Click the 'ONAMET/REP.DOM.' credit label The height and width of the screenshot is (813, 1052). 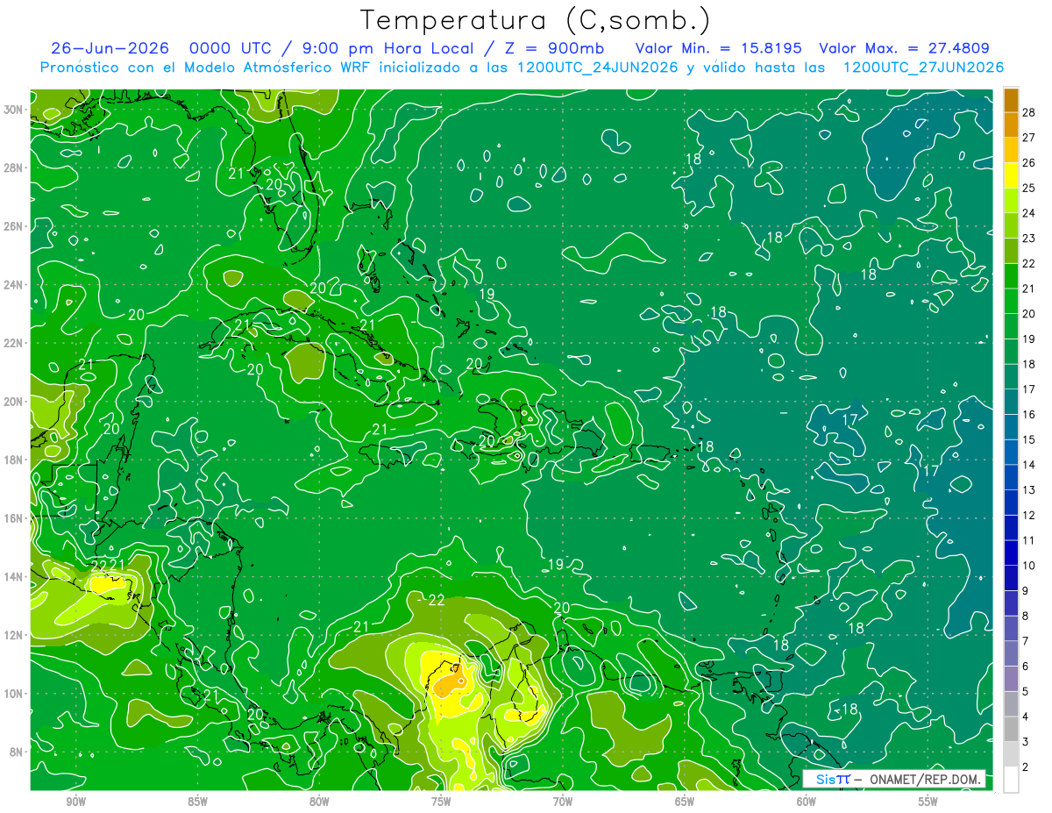(926, 779)
